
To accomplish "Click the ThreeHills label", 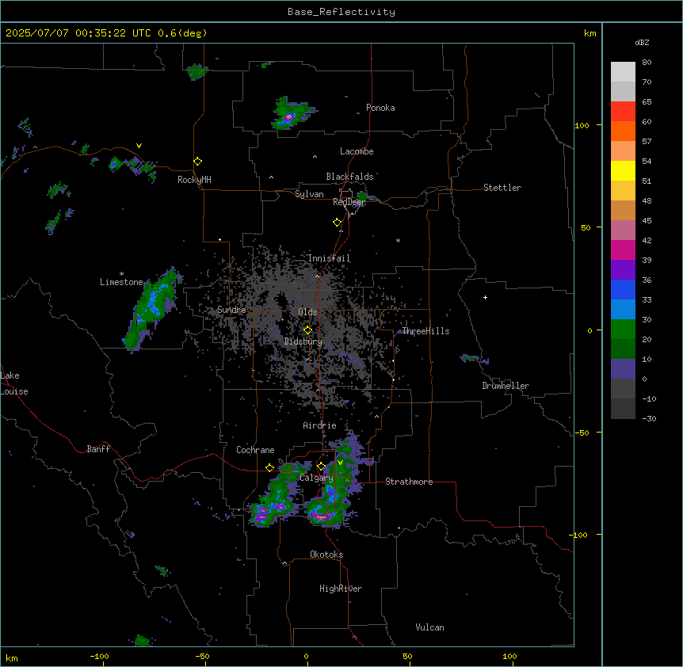I will (425, 331).
